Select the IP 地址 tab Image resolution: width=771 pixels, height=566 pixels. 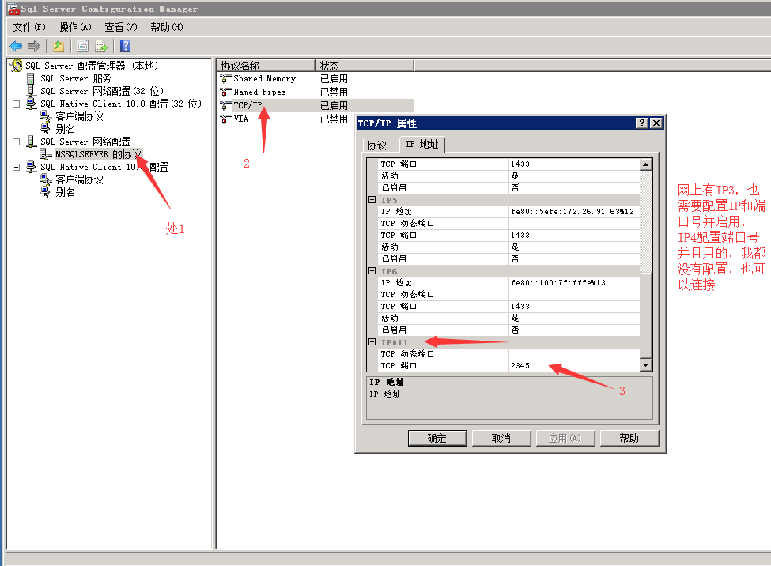pos(422,144)
